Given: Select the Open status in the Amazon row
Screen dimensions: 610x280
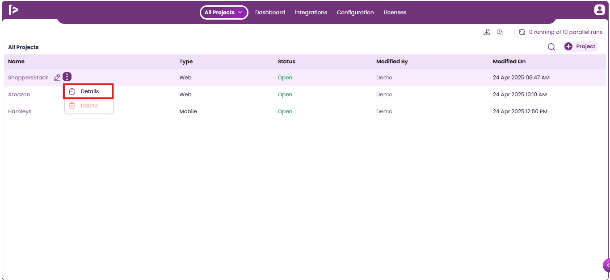Looking at the screenshot, I should pos(285,95).
